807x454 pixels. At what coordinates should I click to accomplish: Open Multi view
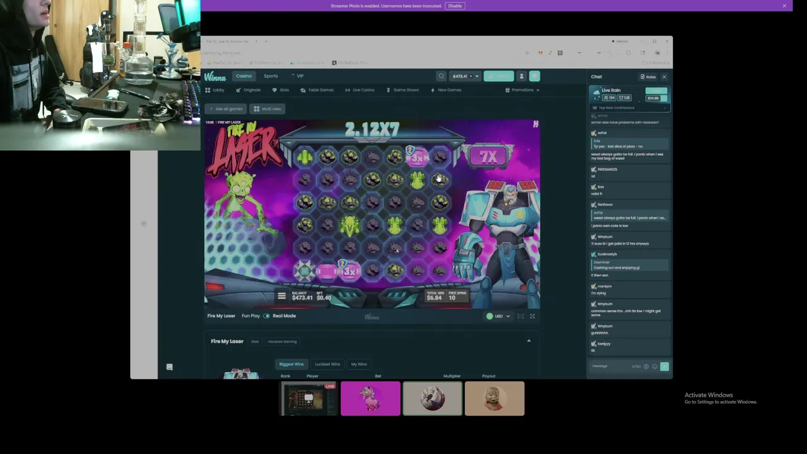(x=267, y=109)
